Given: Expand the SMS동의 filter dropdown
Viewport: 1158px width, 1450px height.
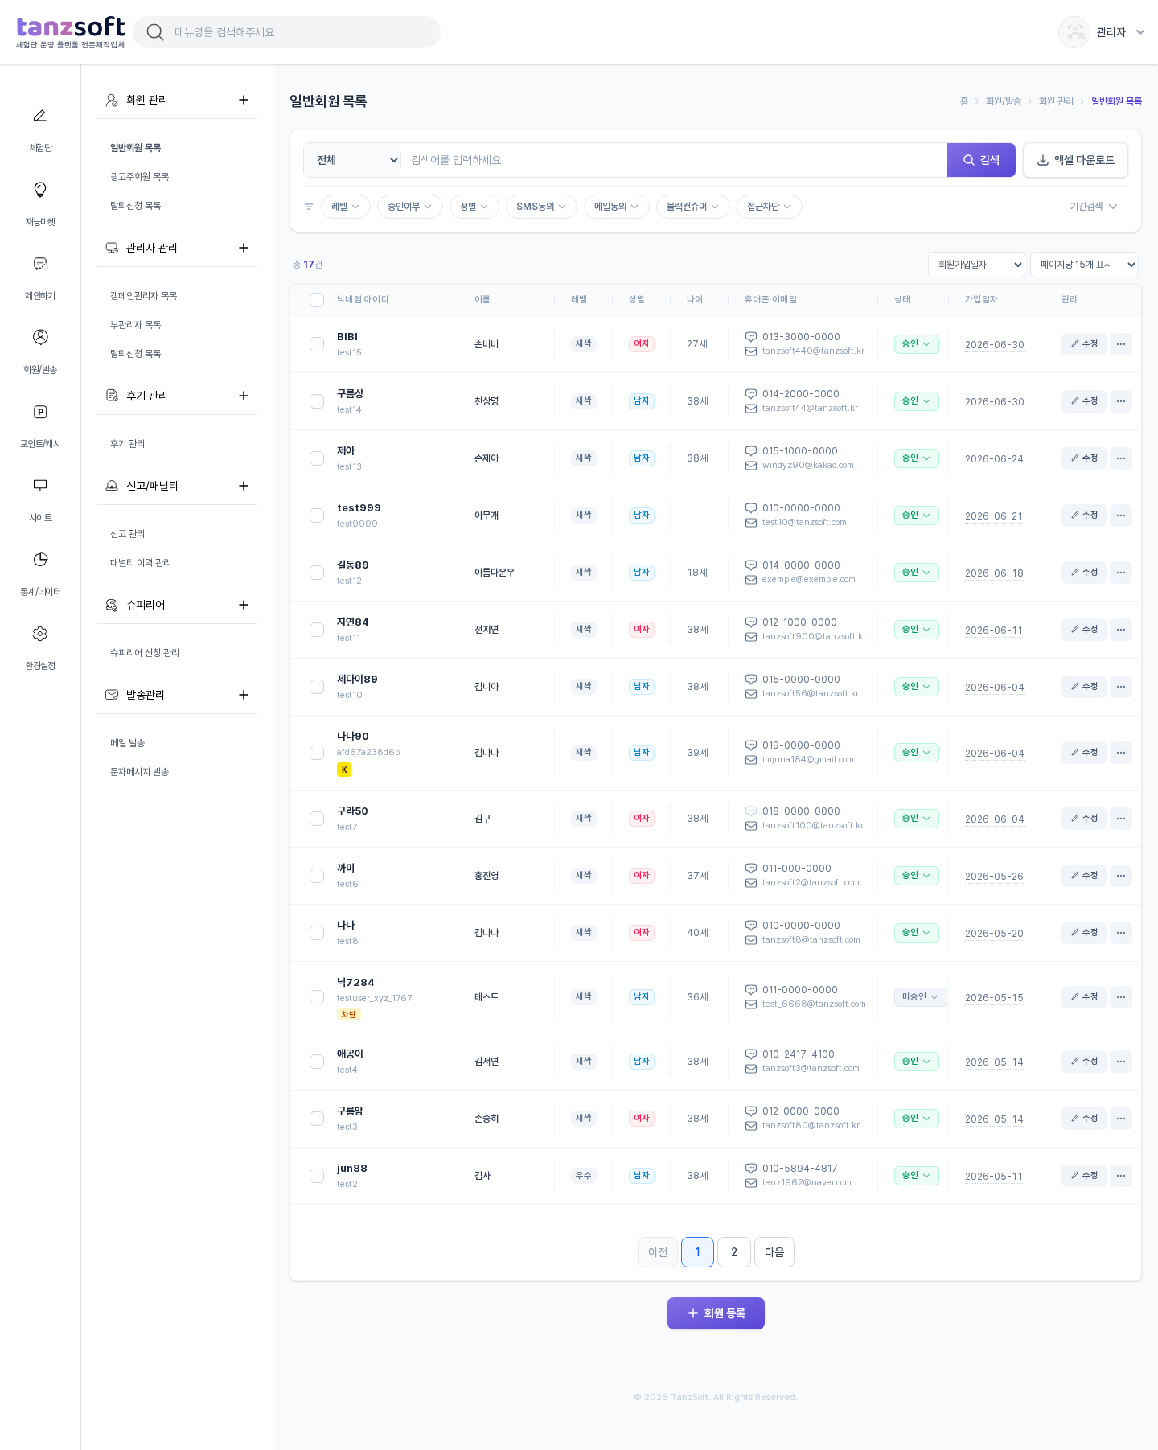Looking at the screenshot, I should pos(541,207).
